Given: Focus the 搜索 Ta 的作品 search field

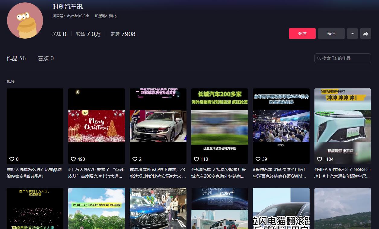Looking at the screenshot, I should [343, 58].
